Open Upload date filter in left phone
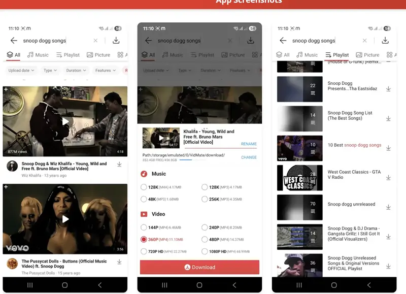 (x=21, y=71)
